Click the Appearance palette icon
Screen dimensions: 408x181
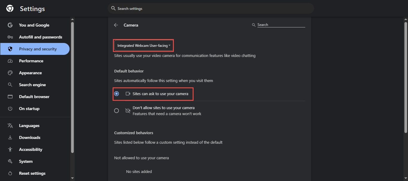pyautogui.click(x=10, y=73)
